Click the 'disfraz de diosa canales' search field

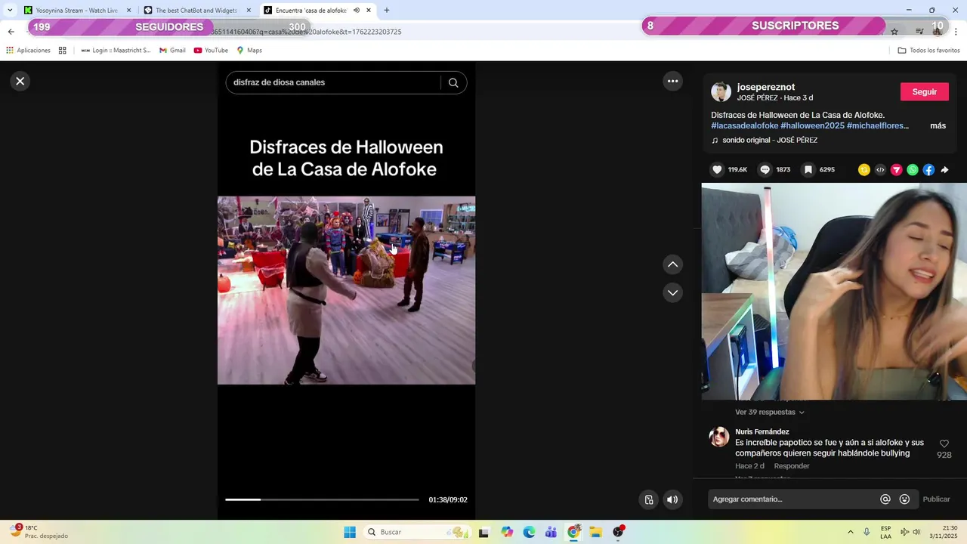[332, 82]
